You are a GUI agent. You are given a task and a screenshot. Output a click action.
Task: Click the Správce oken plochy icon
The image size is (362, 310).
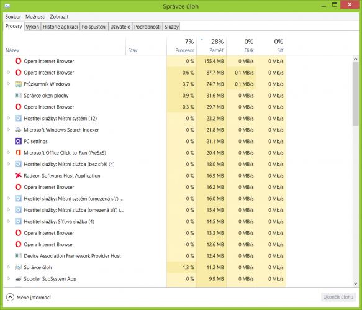pyautogui.click(x=18, y=96)
